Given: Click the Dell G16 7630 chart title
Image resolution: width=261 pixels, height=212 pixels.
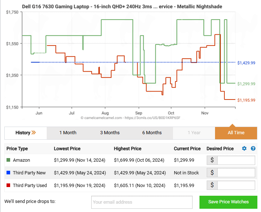Looking at the screenshot, I should click(122, 7).
